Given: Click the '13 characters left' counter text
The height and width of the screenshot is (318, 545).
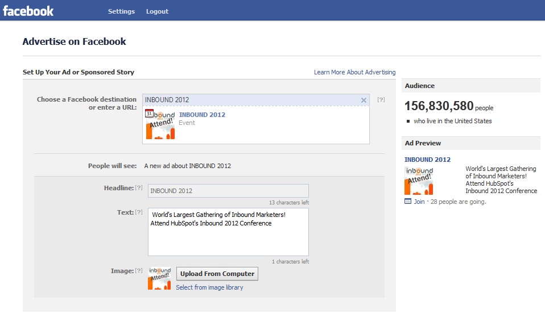Looking at the screenshot, I should coord(289,203).
